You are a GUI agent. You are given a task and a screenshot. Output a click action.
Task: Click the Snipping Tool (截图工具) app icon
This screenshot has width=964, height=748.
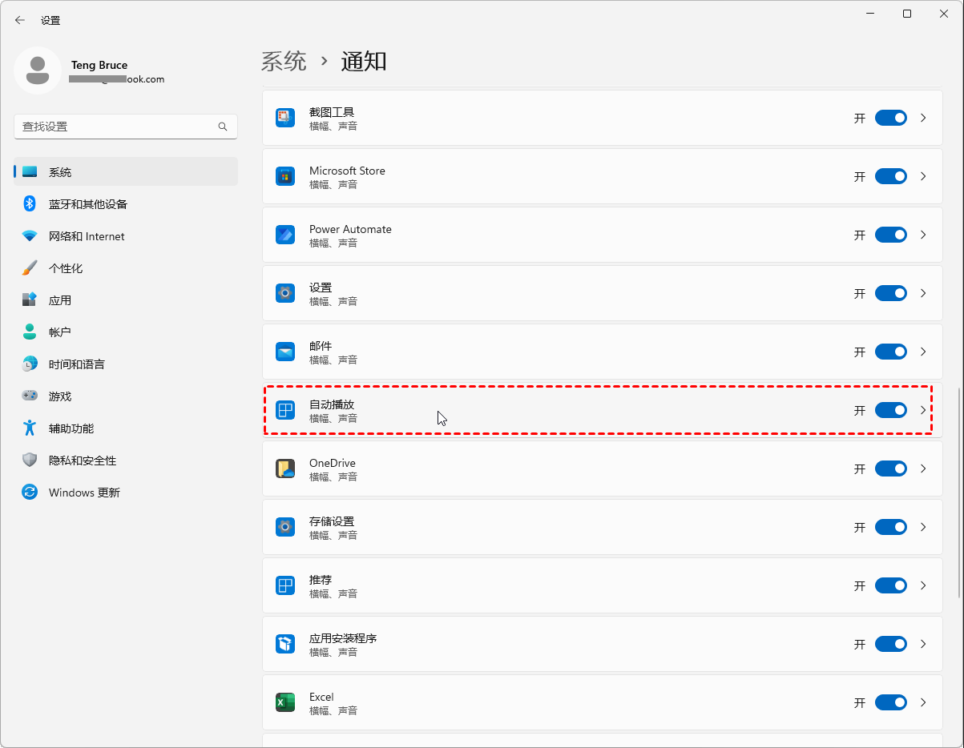click(285, 118)
